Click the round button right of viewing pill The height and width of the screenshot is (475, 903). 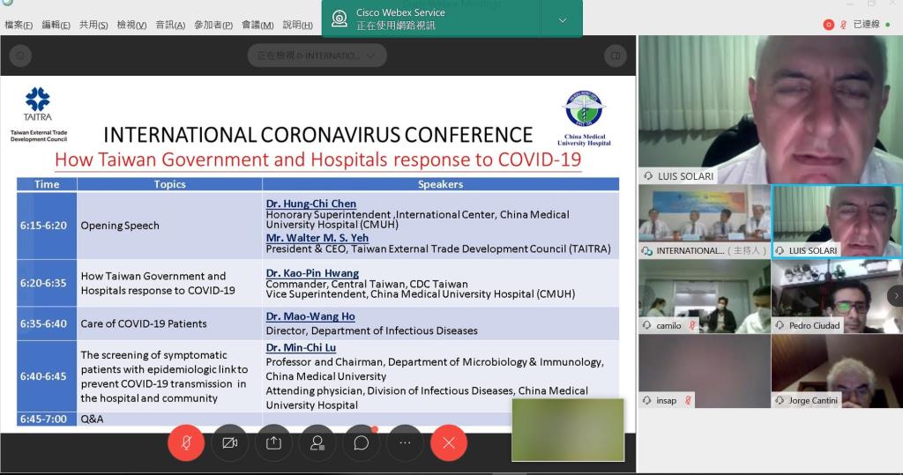(x=616, y=56)
